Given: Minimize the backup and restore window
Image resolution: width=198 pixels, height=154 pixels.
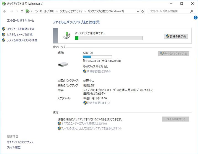Looking at the screenshot, I should tap(171, 4).
